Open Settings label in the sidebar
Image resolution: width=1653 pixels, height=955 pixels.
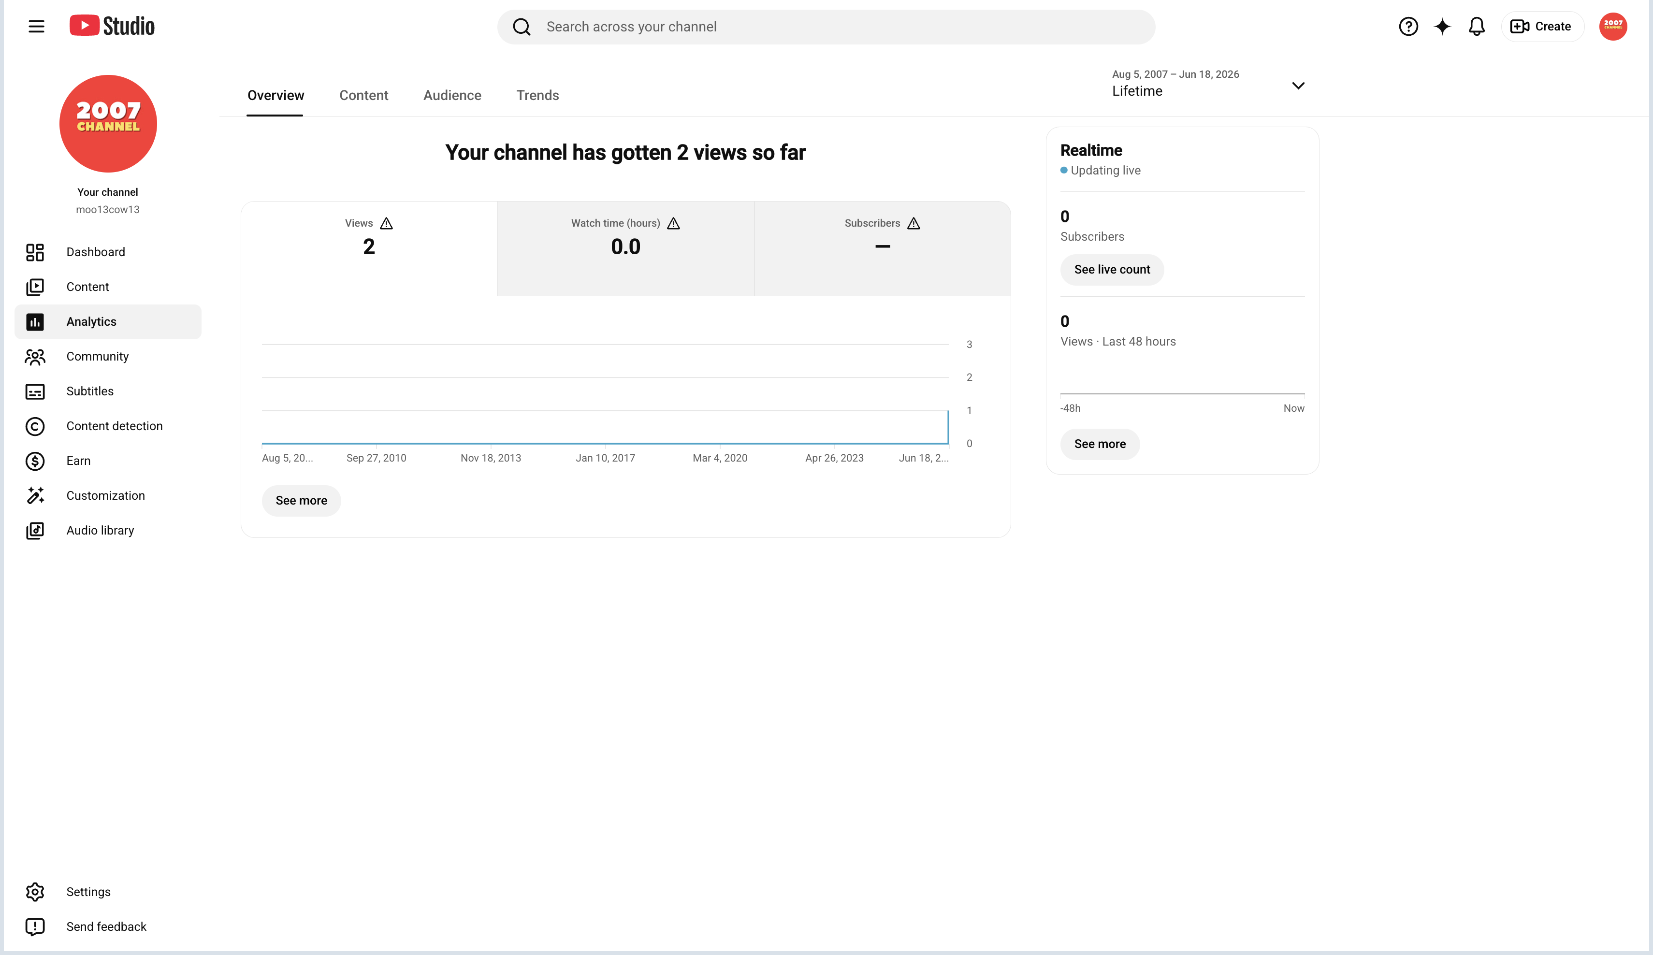tap(88, 891)
